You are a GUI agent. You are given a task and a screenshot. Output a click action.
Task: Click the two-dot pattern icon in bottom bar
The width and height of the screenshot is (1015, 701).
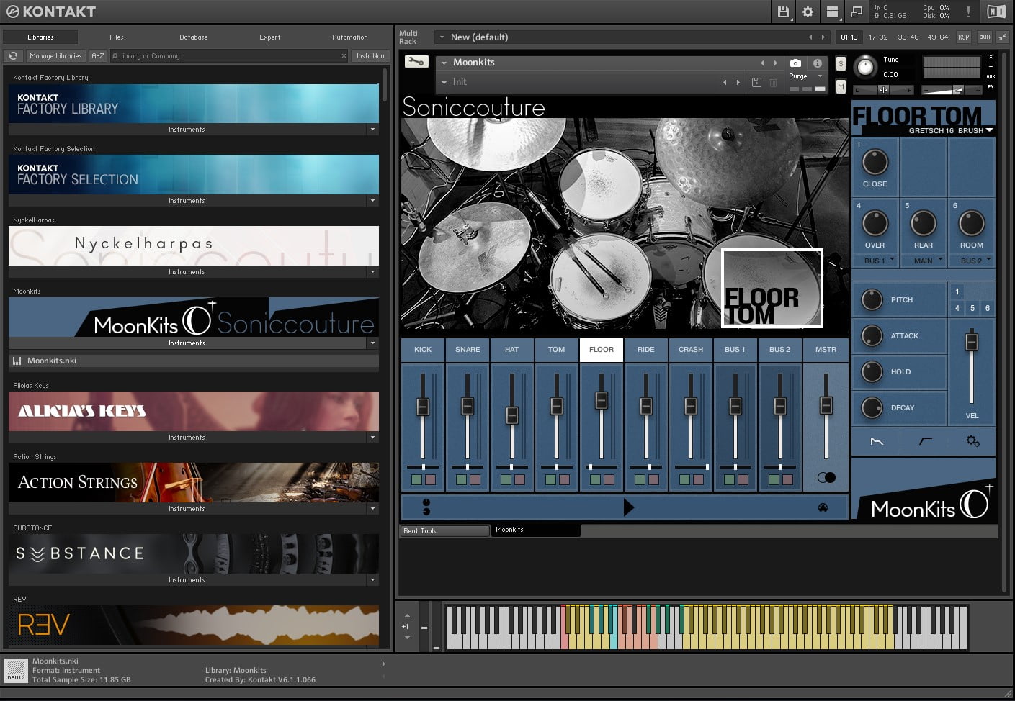point(426,507)
